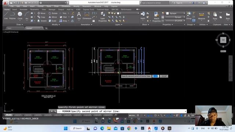Select the Arc tool
Image resolution: width=235 pixels, height=132 pixels.
[x=27, y=16]
